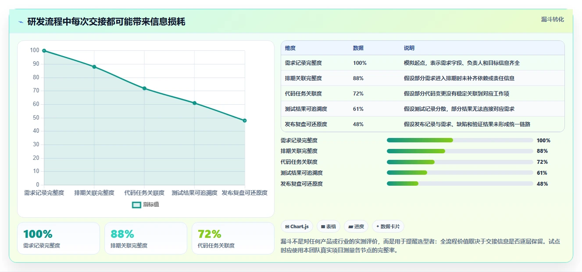The width and height of the screenshot is (582, 272).
Task: Click the 漏斗转化 tag in the header
Action: [552, 20]
